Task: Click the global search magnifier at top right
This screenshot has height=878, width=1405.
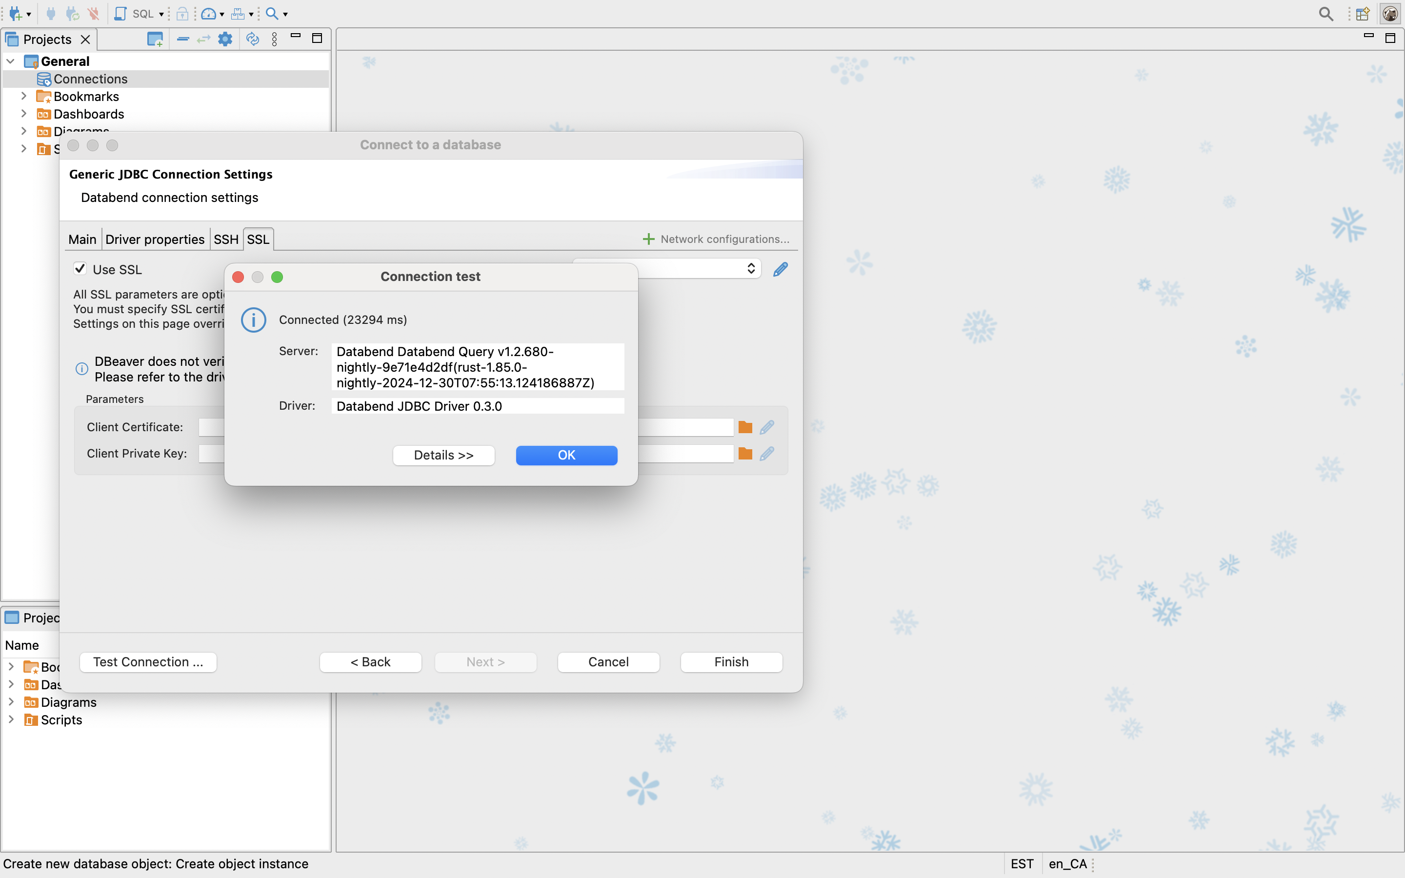Action: point(1325,13)
